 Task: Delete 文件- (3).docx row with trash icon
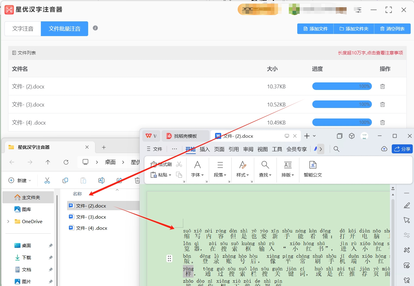tap(382, 104)
